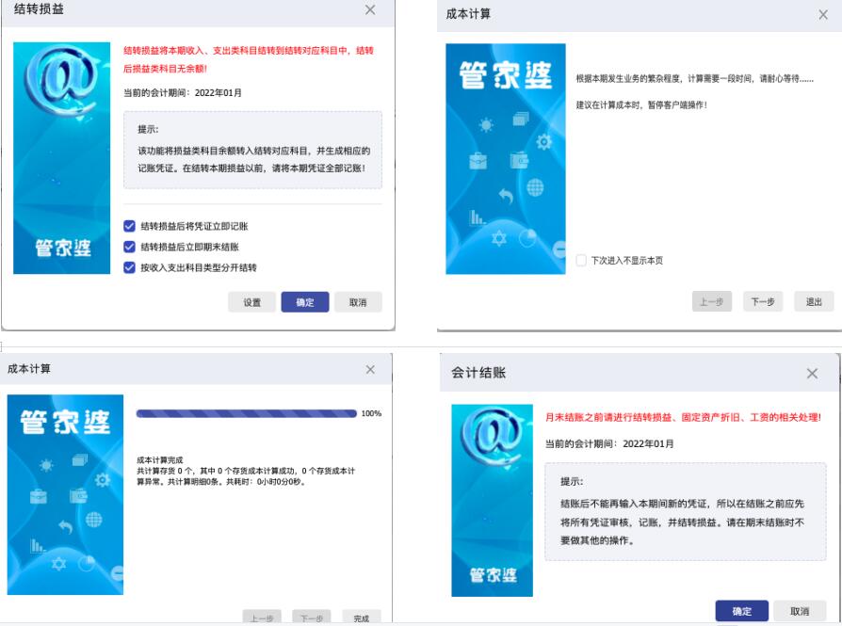Enable 下次进入不显示本页 checkbox

581,261
